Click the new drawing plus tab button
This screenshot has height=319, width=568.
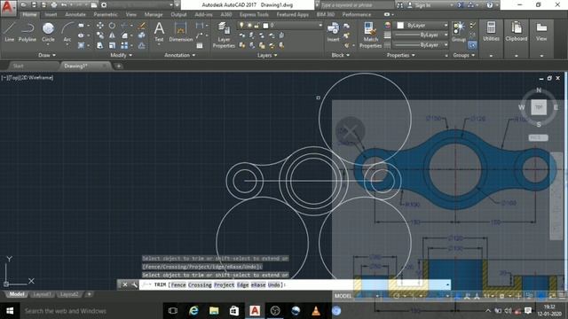click(118, 66)
